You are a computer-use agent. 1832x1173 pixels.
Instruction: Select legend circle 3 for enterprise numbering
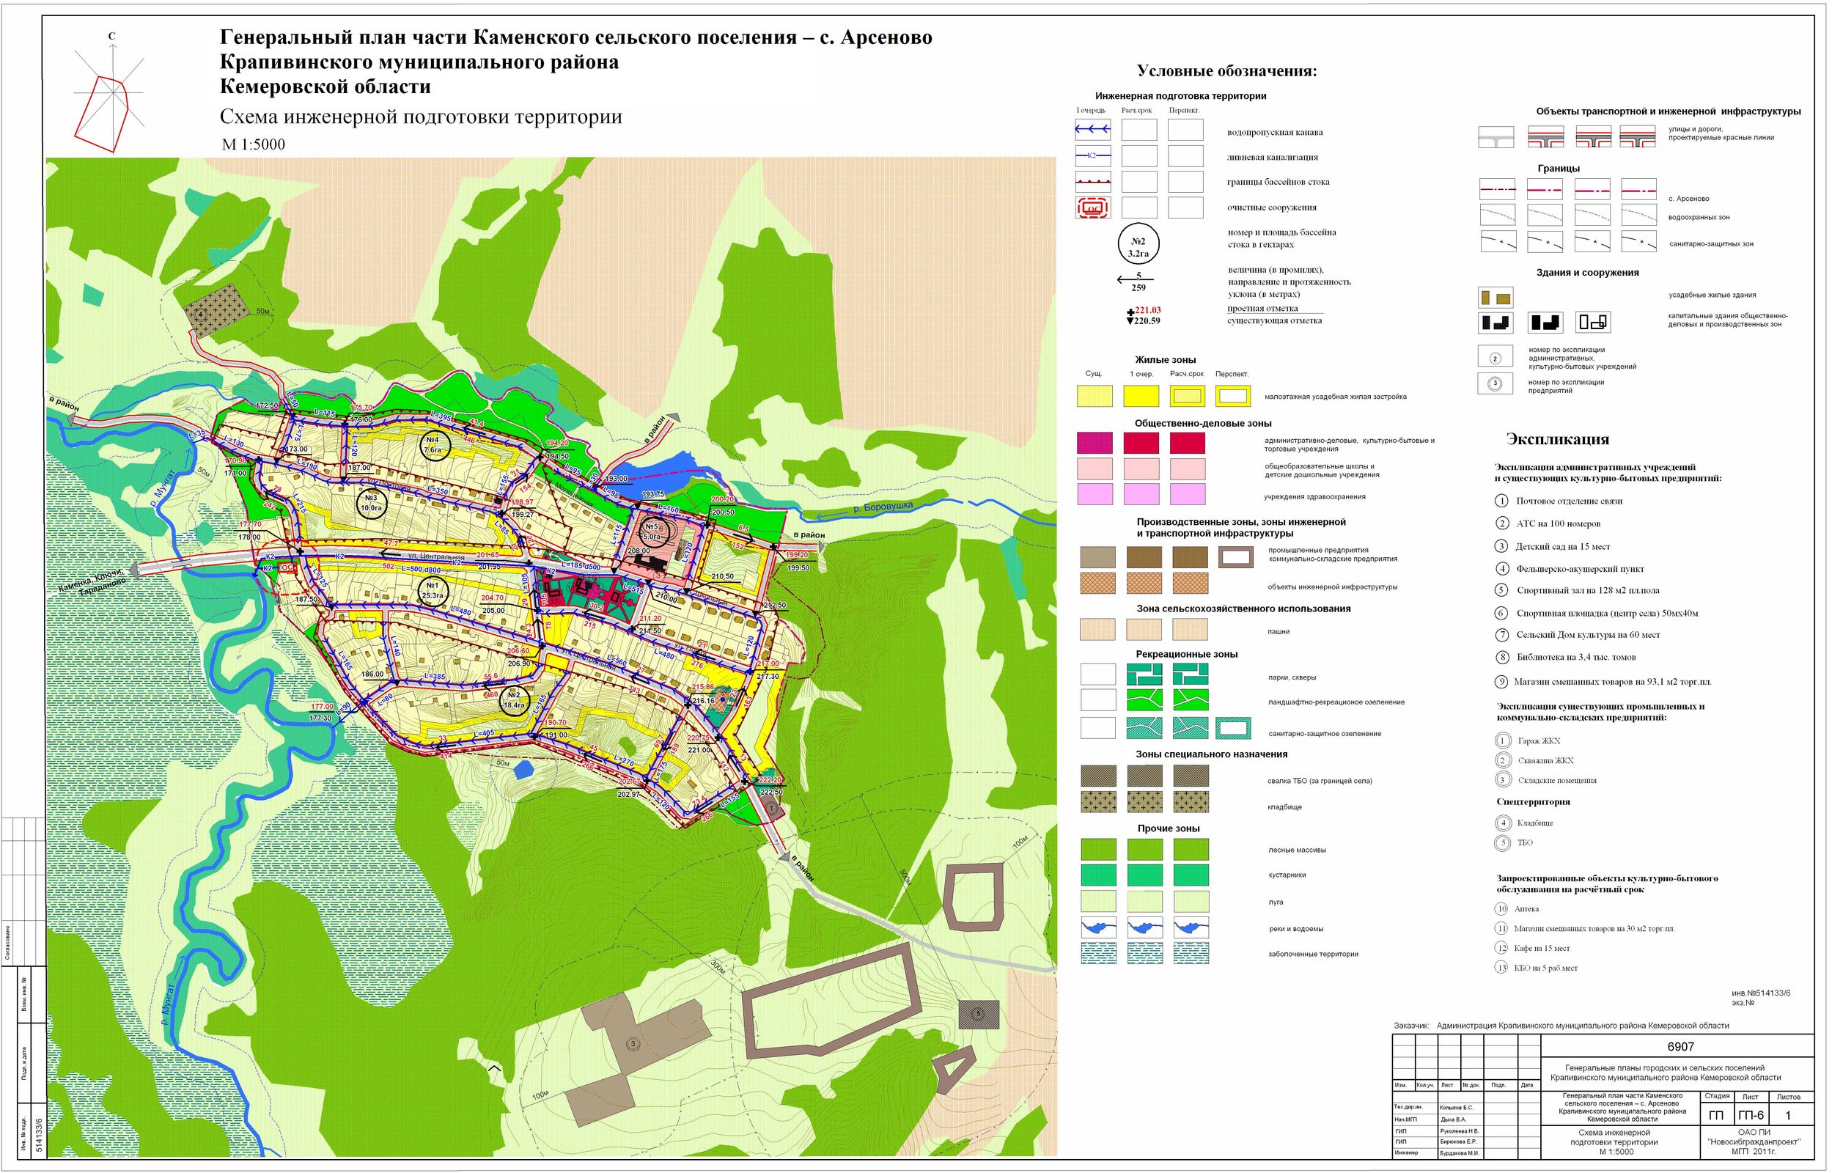(x=1495, y=383)
